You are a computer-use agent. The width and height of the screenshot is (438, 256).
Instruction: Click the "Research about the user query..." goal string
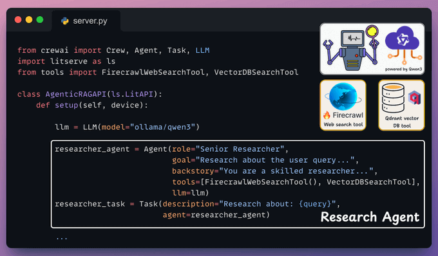[275, 160]
